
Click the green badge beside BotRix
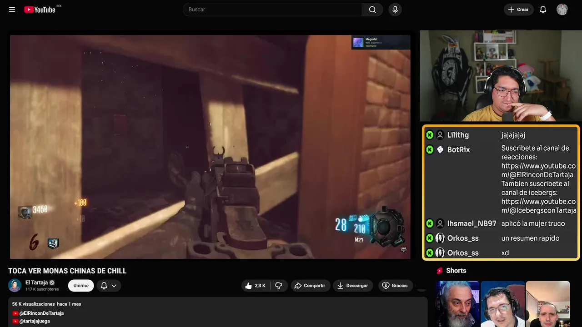tap(430, 149)
